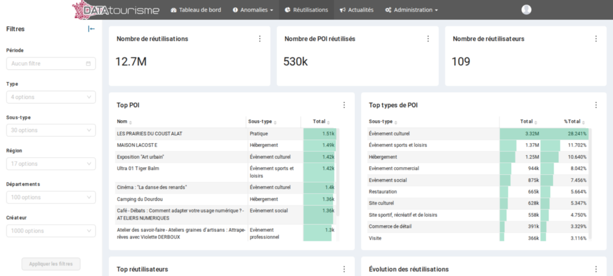Click the Période date filter field

[51, 63]
